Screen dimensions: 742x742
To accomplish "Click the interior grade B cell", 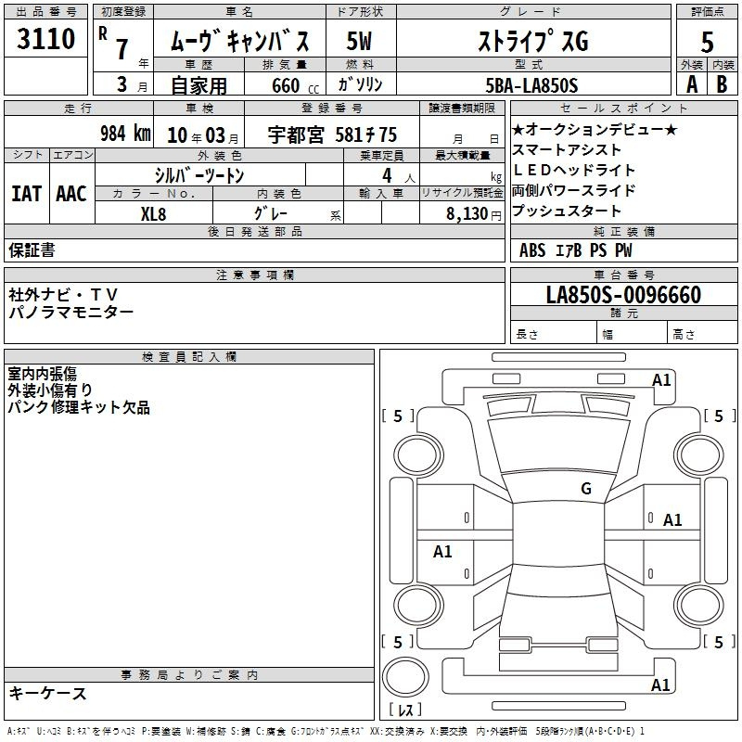I will [723, 84].
